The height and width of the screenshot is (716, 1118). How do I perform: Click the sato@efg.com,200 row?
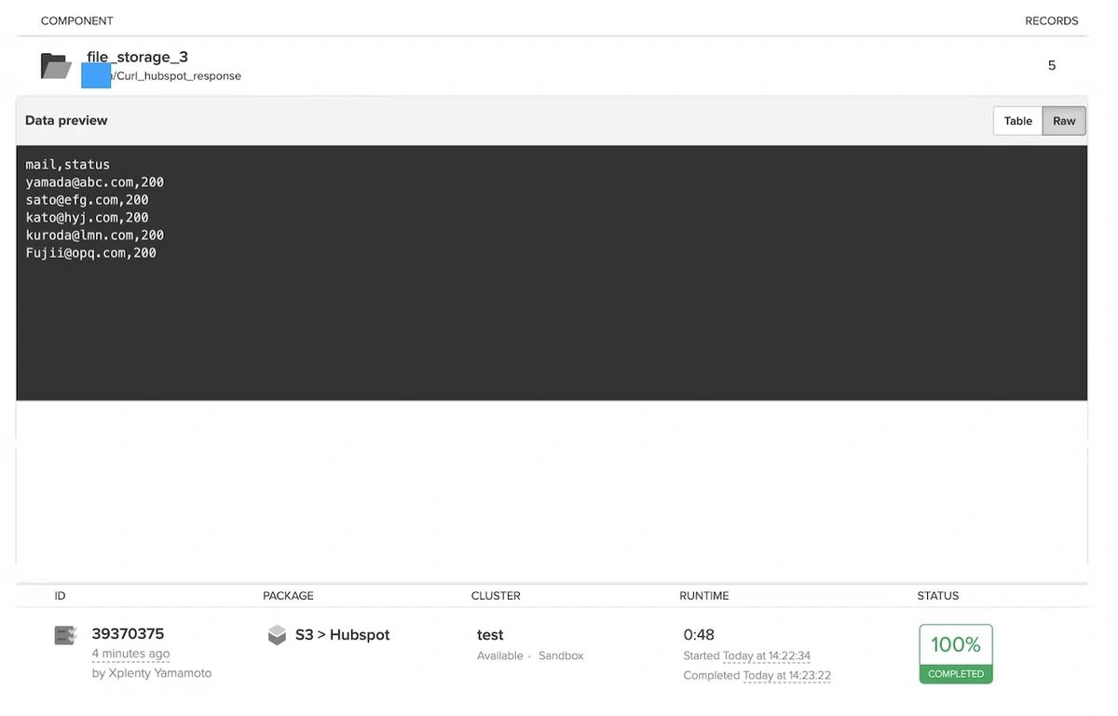pos(87,200)
